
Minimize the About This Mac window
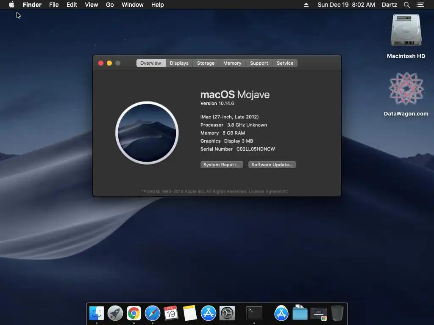coord(109,63)
